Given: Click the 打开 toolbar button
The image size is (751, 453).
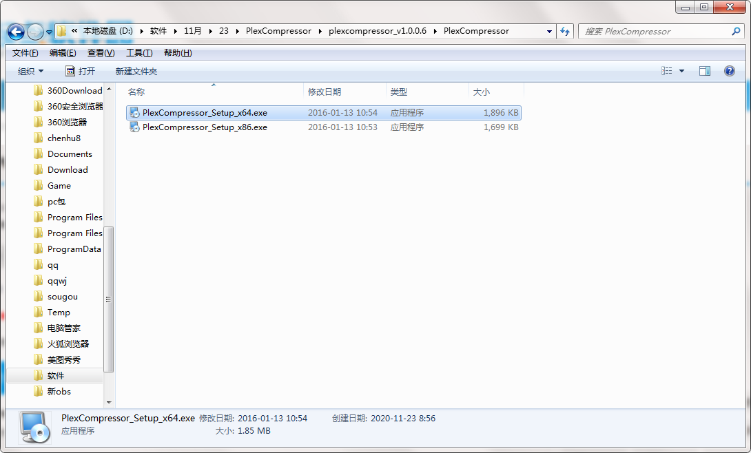Looking at the screenshot, I should pos(80,72).
